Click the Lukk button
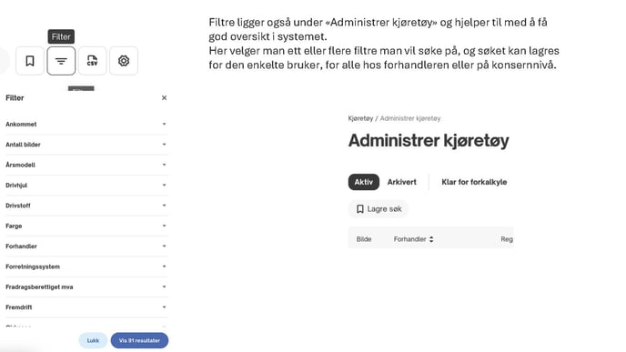 pos(93,340)
